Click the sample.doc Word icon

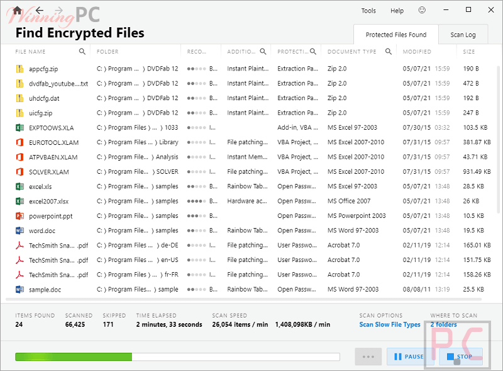tap(19, 290)
